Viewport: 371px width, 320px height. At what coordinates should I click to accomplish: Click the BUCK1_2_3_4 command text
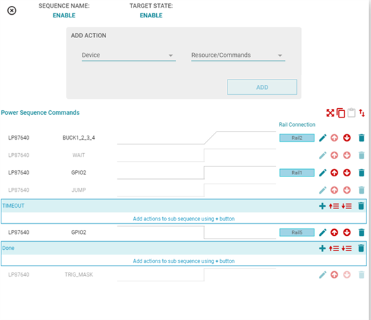[79, 138]
